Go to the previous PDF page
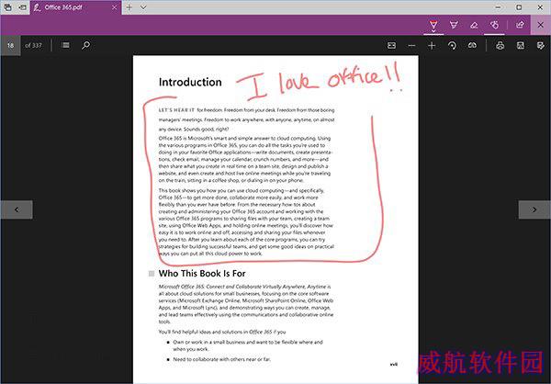Viewport: 551px width, 384px height. (x=17, y=209)
